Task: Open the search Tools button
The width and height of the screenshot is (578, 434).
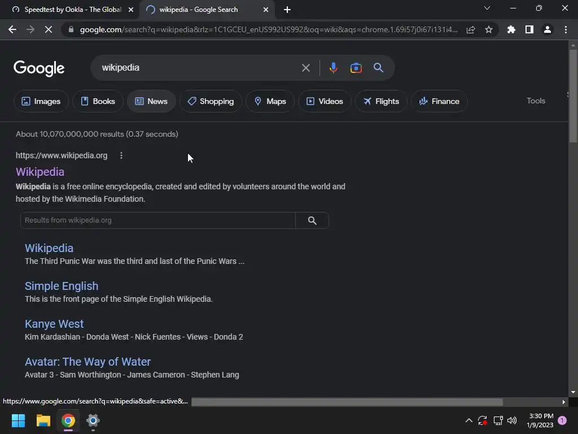Action: pos(536,101)
